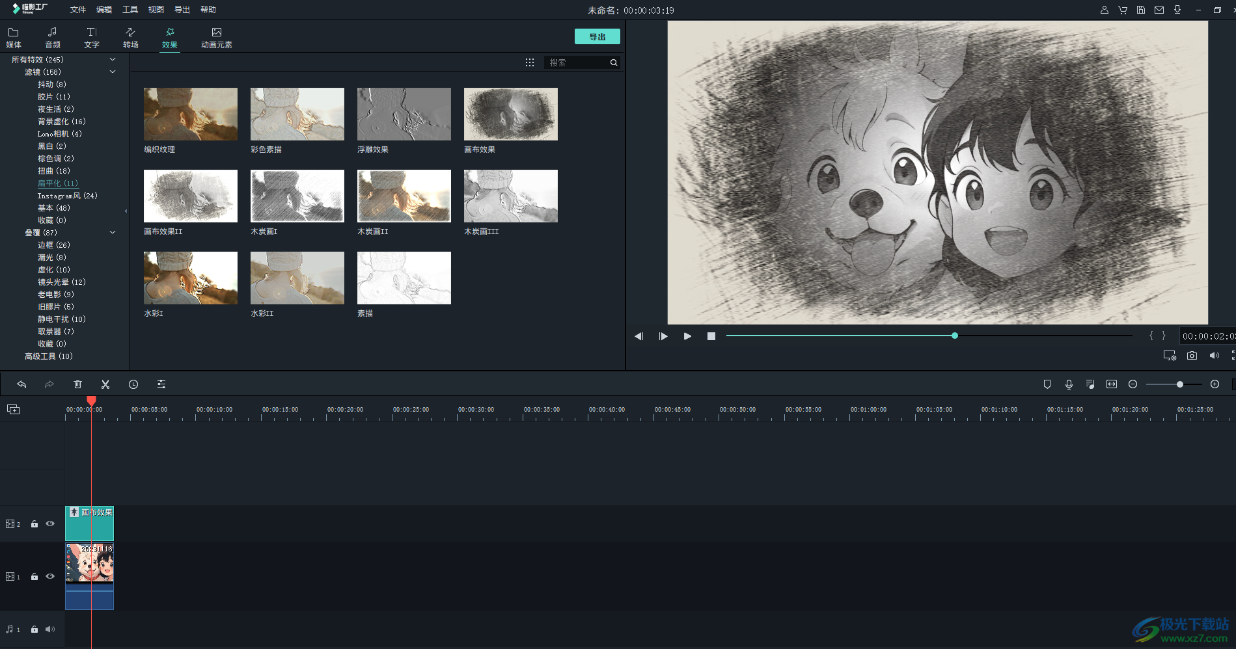1236x649 pixels.
Task: Toggle lock on video track 2
Action: 34,524
